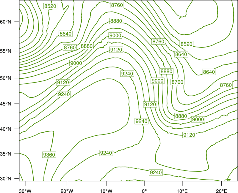Click the 20°W longitude axis label
Image resolution: width=238 pixels, height=193 pixels.
click(67, 191)
